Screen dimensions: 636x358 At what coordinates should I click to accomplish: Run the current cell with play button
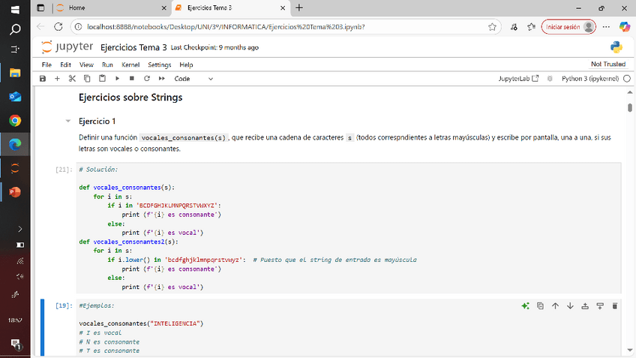[x=117, y=79]
